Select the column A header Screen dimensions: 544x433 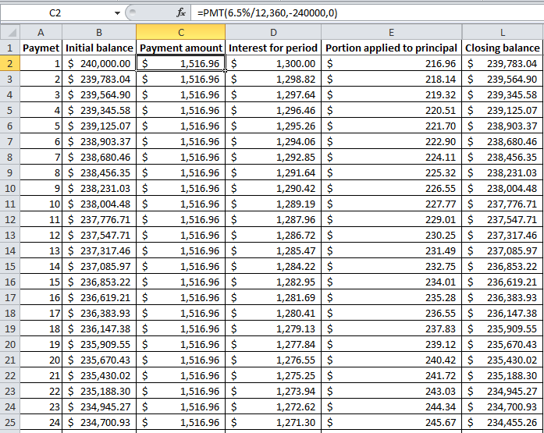point(41,32)
